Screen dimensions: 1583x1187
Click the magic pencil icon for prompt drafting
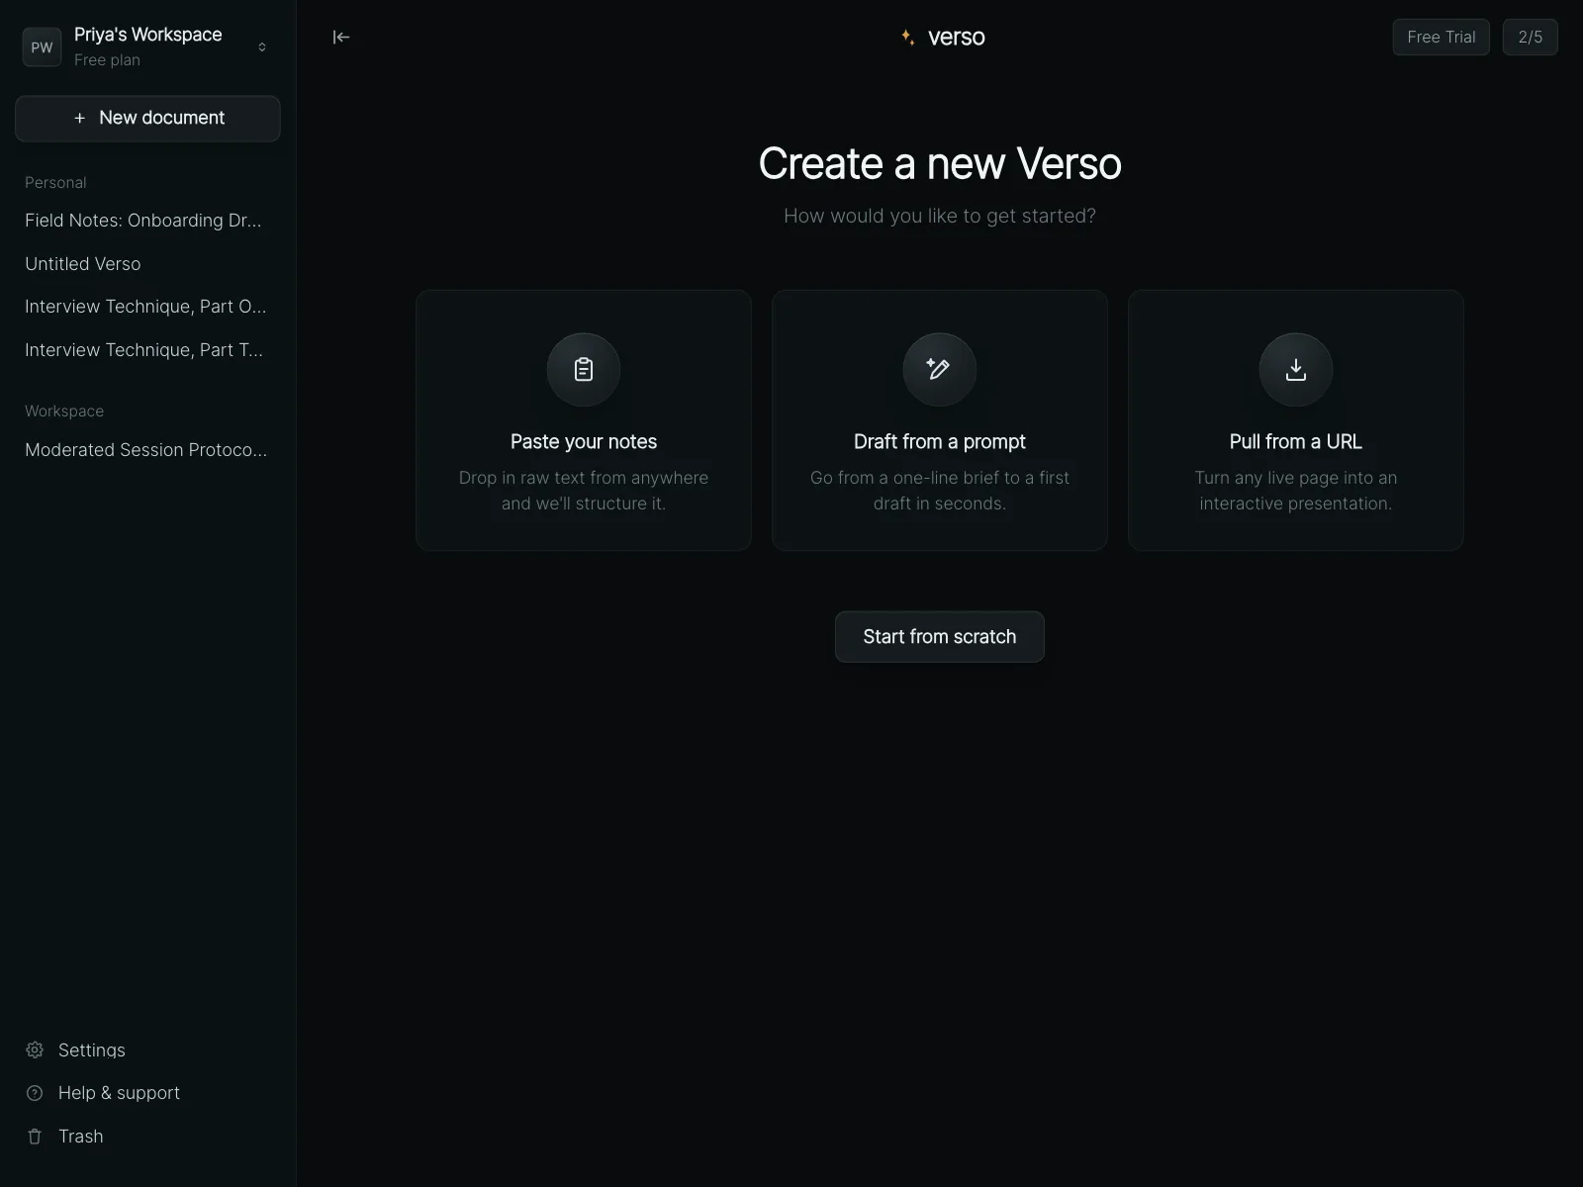[x=939, y=369]
